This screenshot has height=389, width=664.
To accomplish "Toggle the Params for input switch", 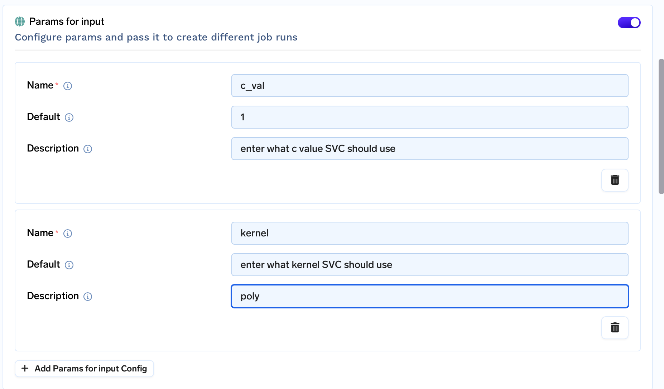I will (629, 23).
